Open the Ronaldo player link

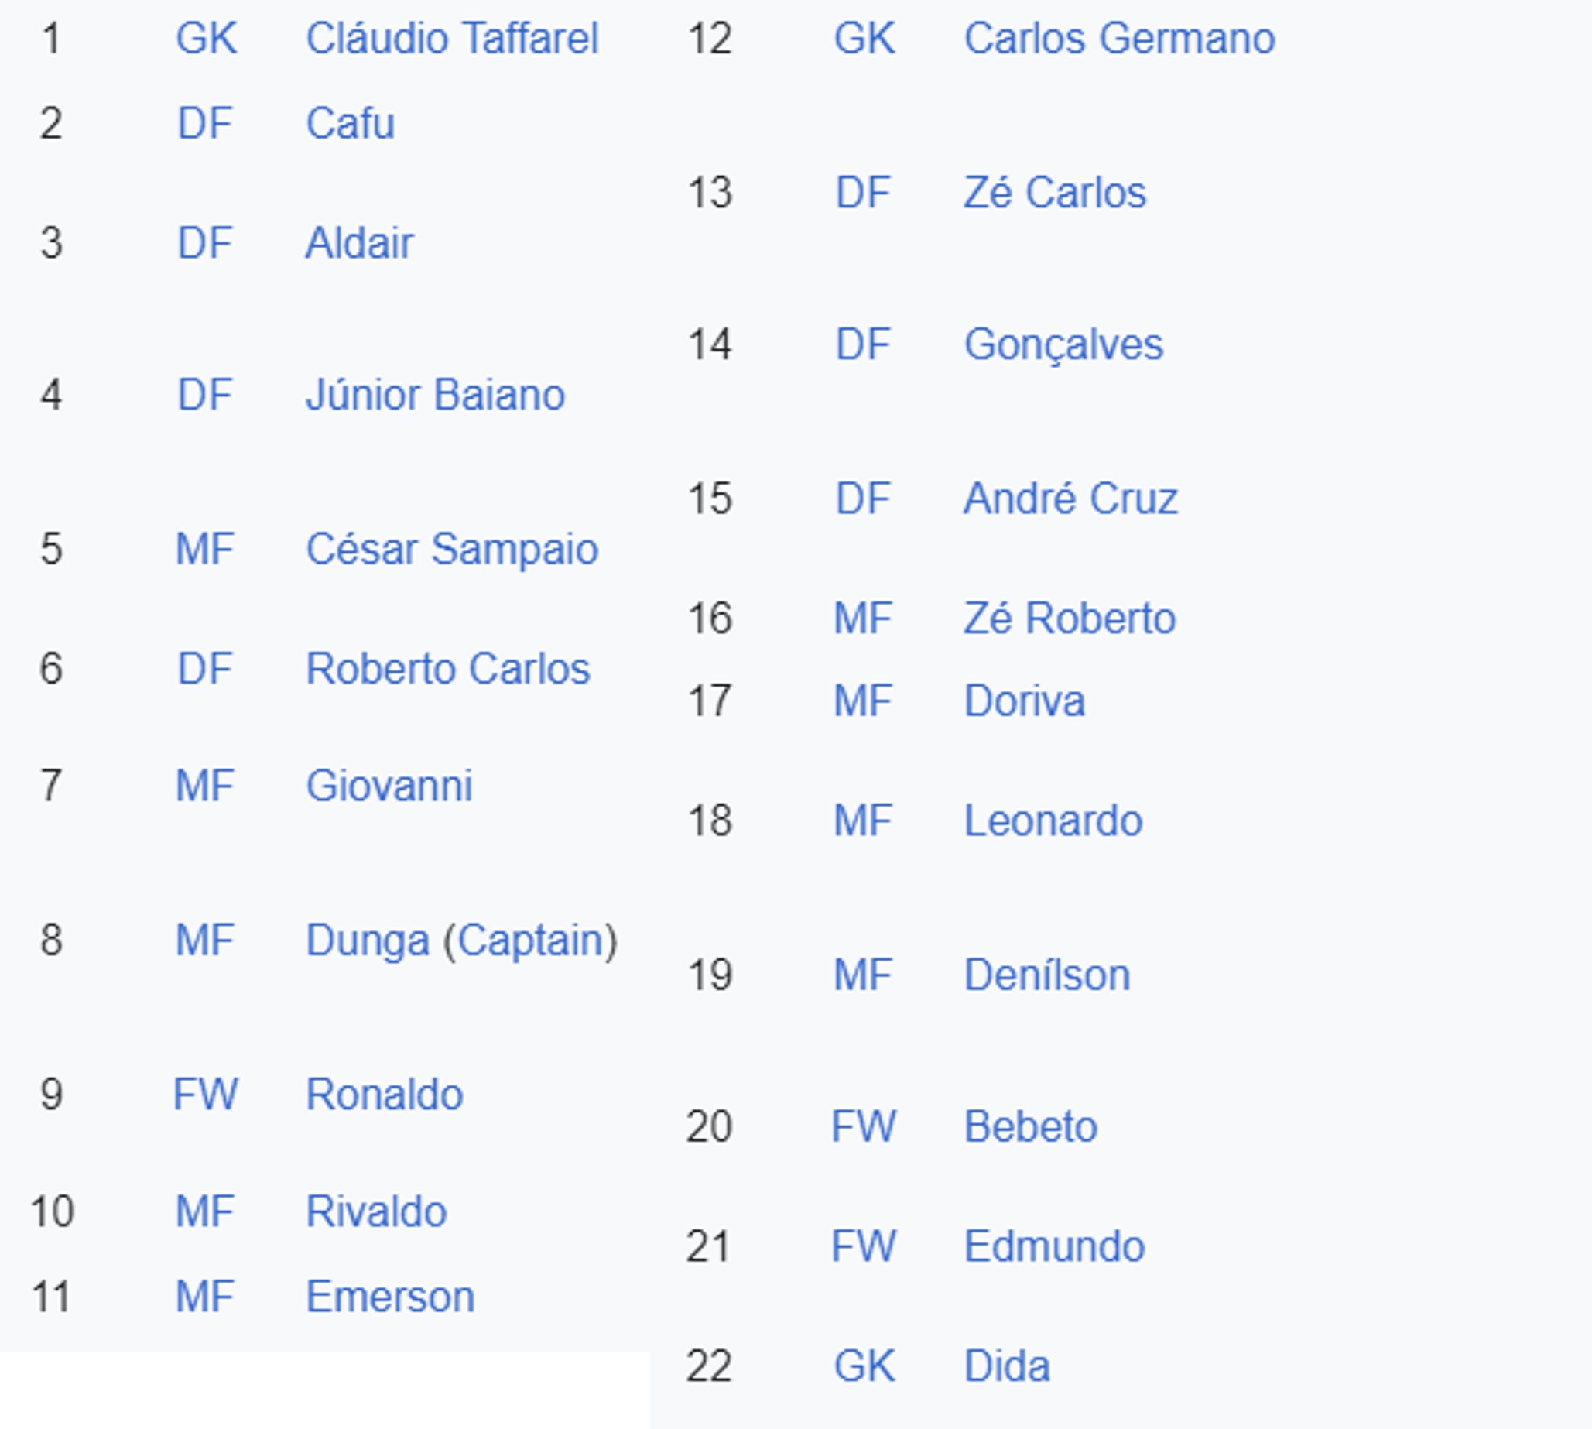pyautogui.click(x=385, y=1095)
